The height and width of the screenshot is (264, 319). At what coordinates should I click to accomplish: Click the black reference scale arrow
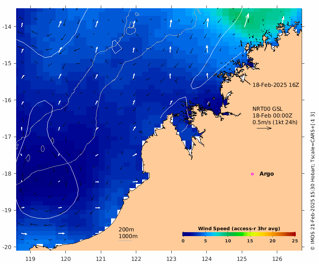coord(264,128)
